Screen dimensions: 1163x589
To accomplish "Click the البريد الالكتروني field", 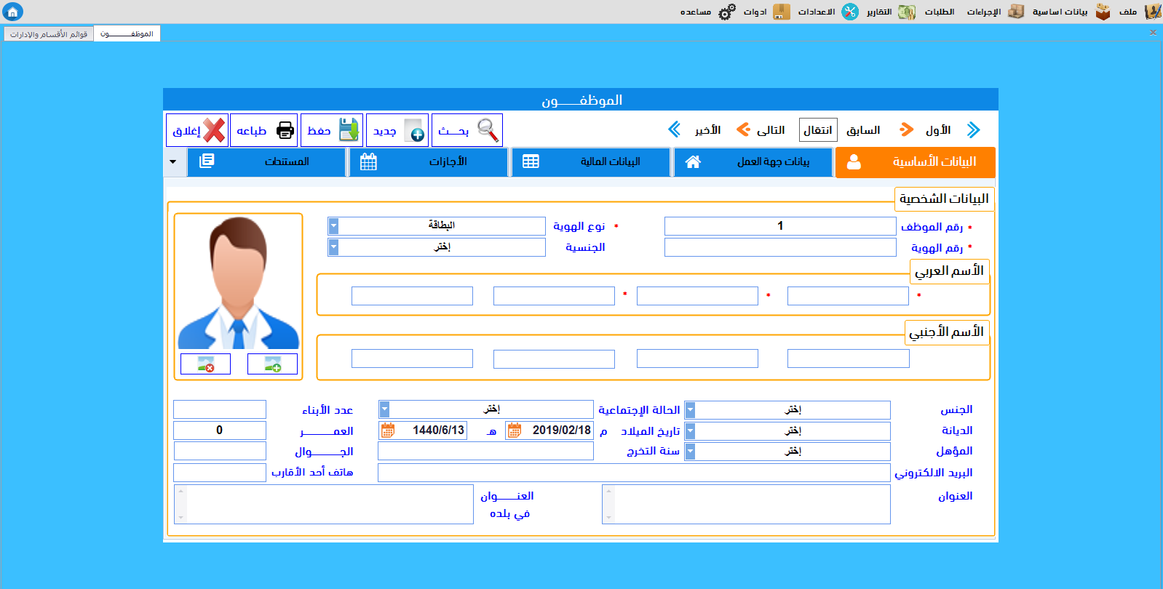I will click(x=634, y=473).
